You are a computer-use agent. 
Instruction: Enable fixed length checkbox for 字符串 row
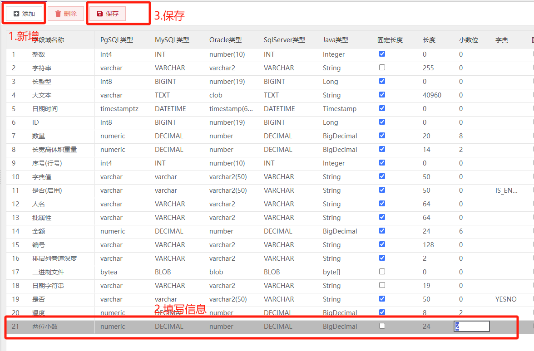pos(382,67)
